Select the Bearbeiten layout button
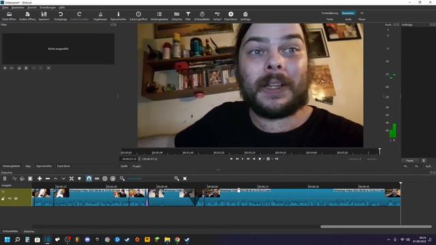This screenshot has height=245, width=436. [348, 13]
